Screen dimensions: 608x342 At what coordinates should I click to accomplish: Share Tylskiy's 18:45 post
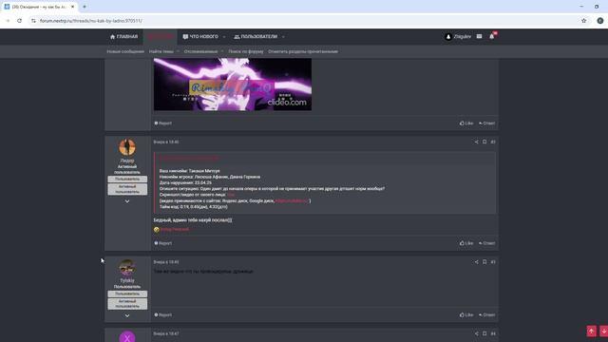(x=477, y=262)
